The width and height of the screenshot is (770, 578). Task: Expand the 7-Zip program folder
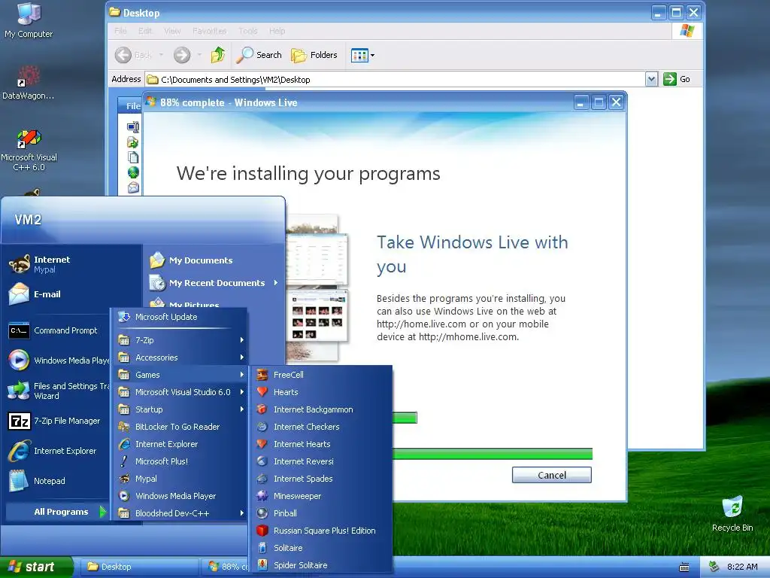click(180, 339)
